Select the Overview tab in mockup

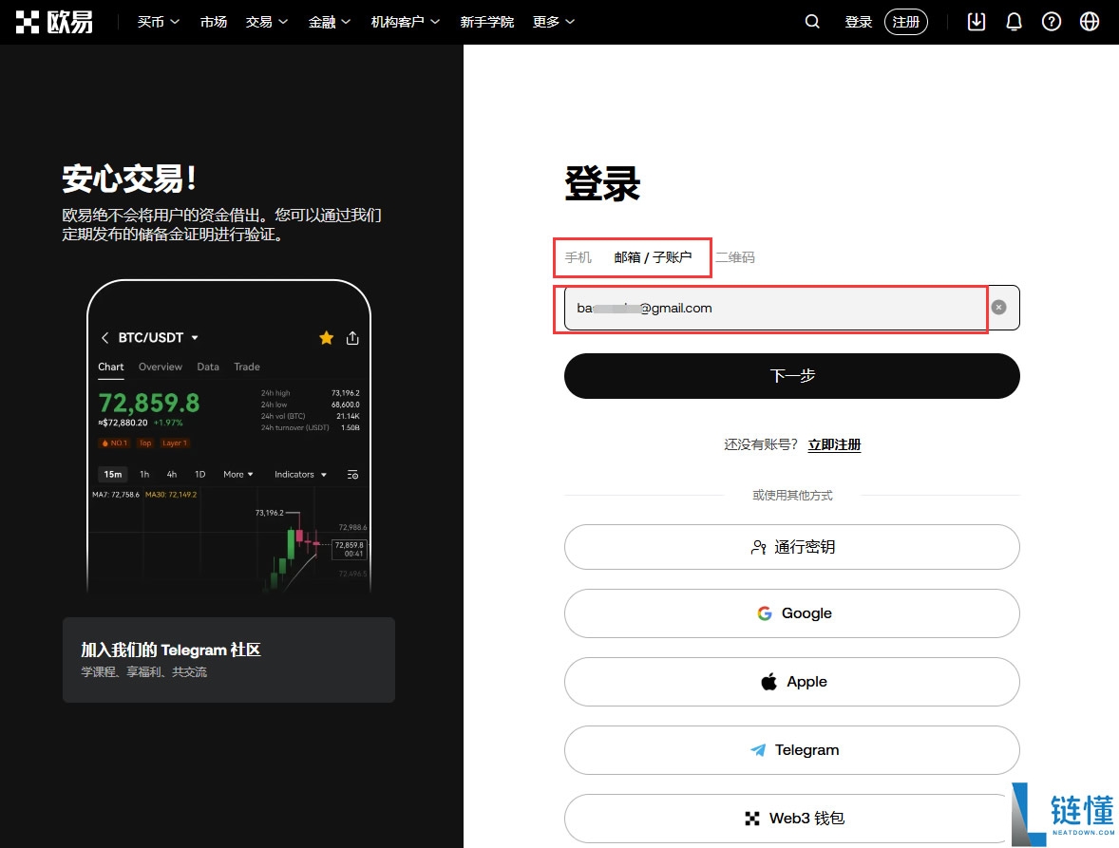coord(160,367)
